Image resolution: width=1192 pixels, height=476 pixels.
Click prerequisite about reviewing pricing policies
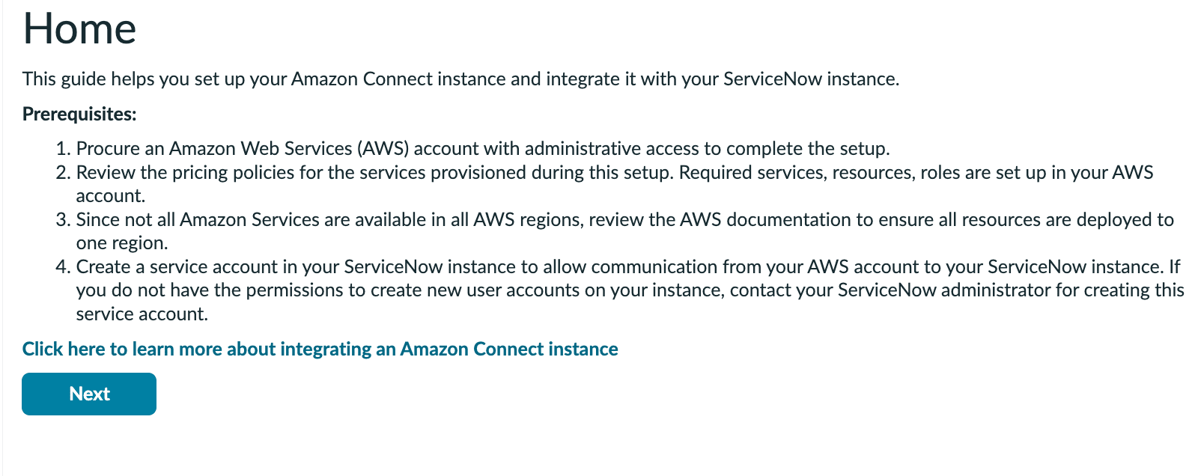tap(615, 184)
